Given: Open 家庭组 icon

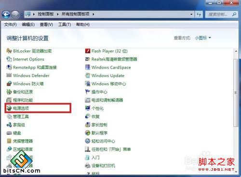Looking at the screenshot, I should point(9,125).
